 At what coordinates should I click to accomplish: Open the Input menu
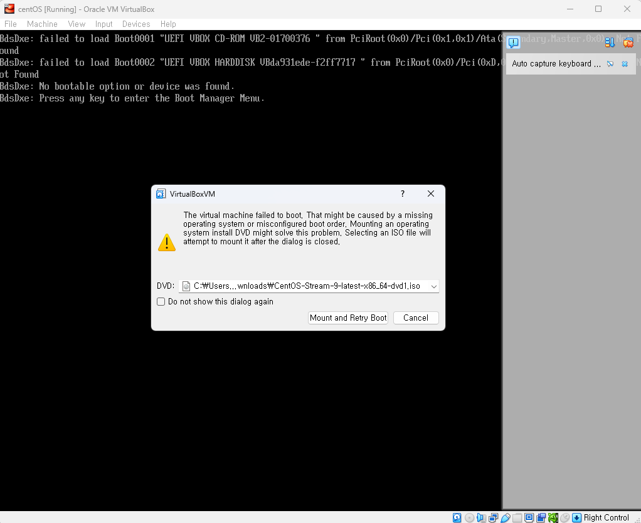tap(104, 24)
